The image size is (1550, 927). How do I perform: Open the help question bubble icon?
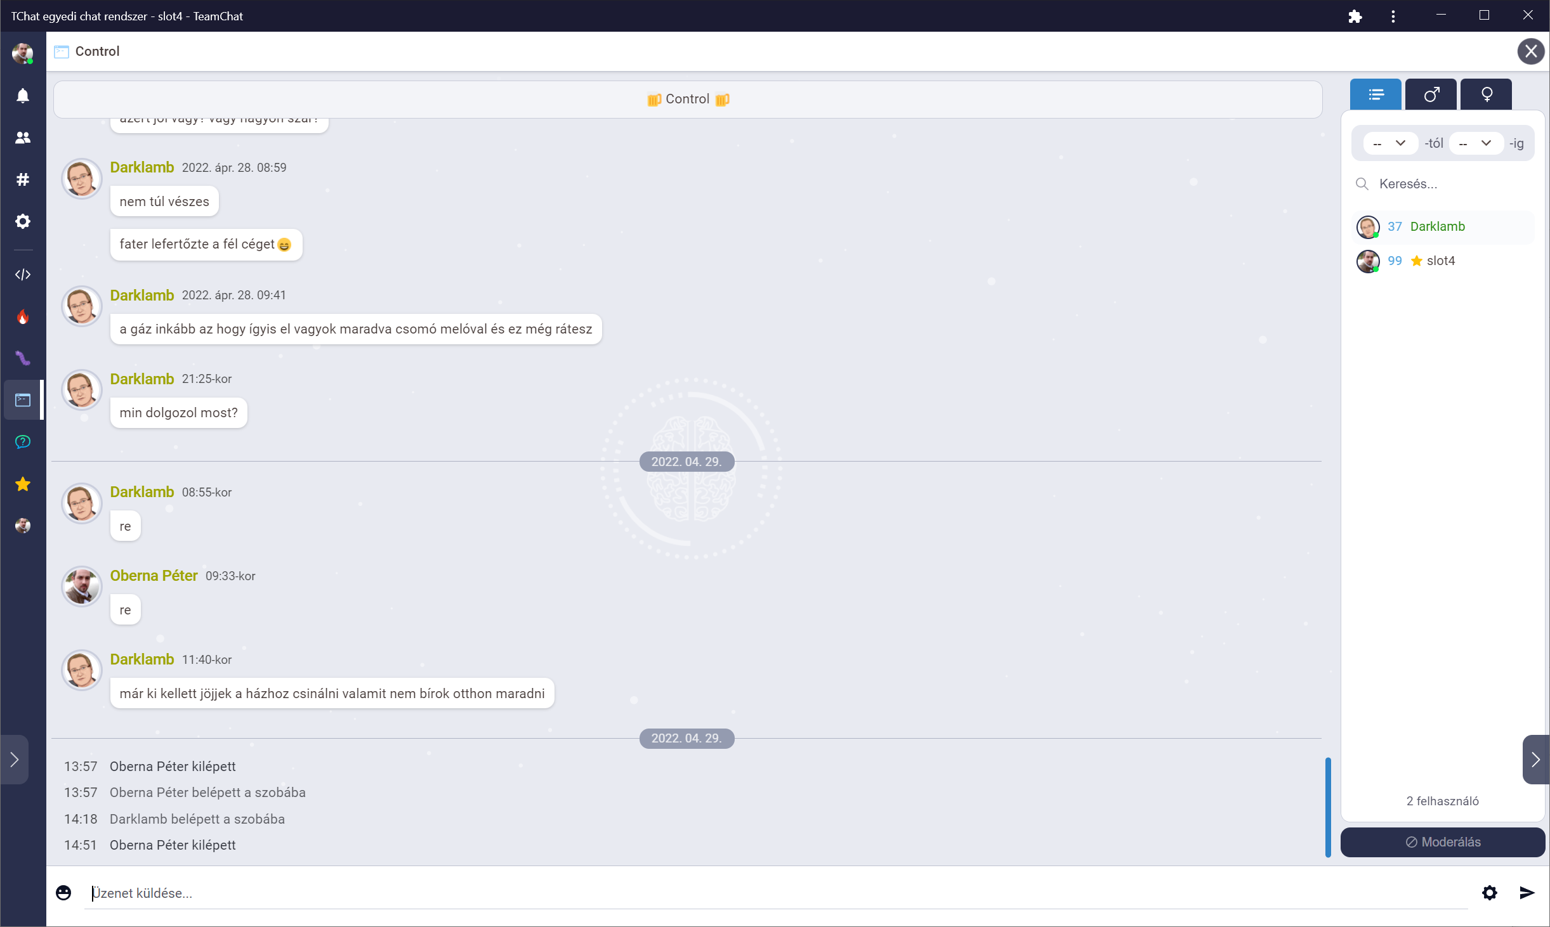[23, 442]
